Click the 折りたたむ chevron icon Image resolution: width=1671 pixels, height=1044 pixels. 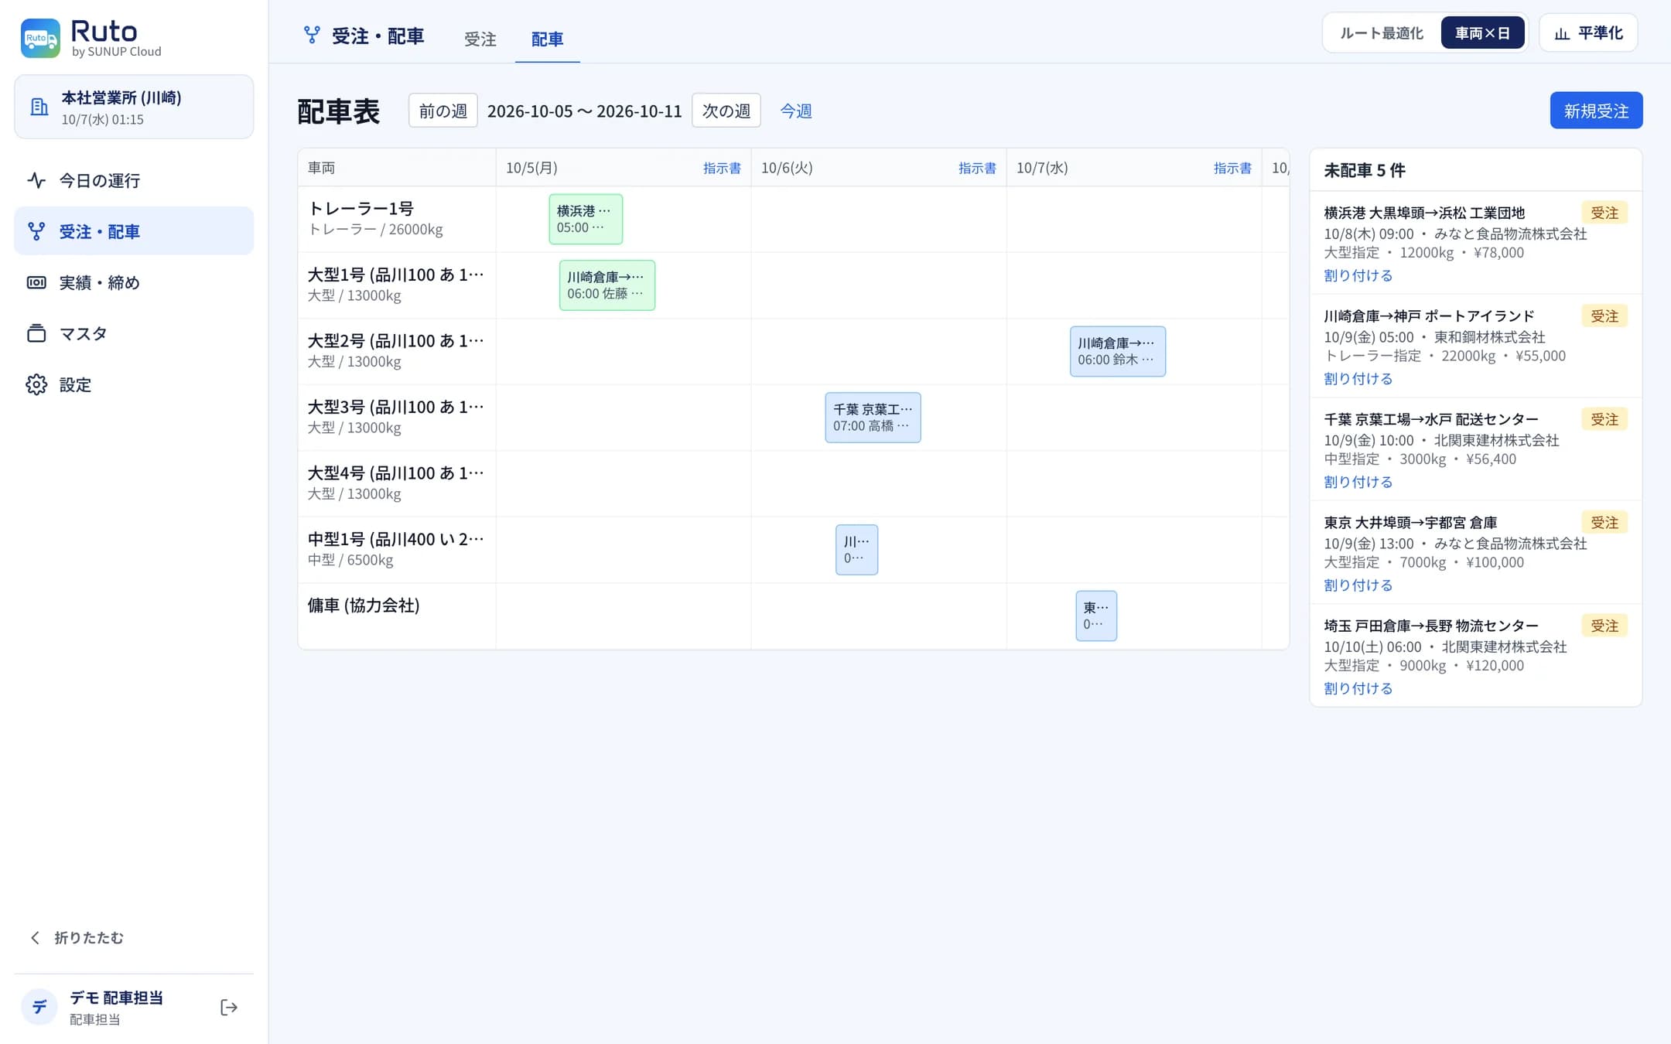coord(35,937)
